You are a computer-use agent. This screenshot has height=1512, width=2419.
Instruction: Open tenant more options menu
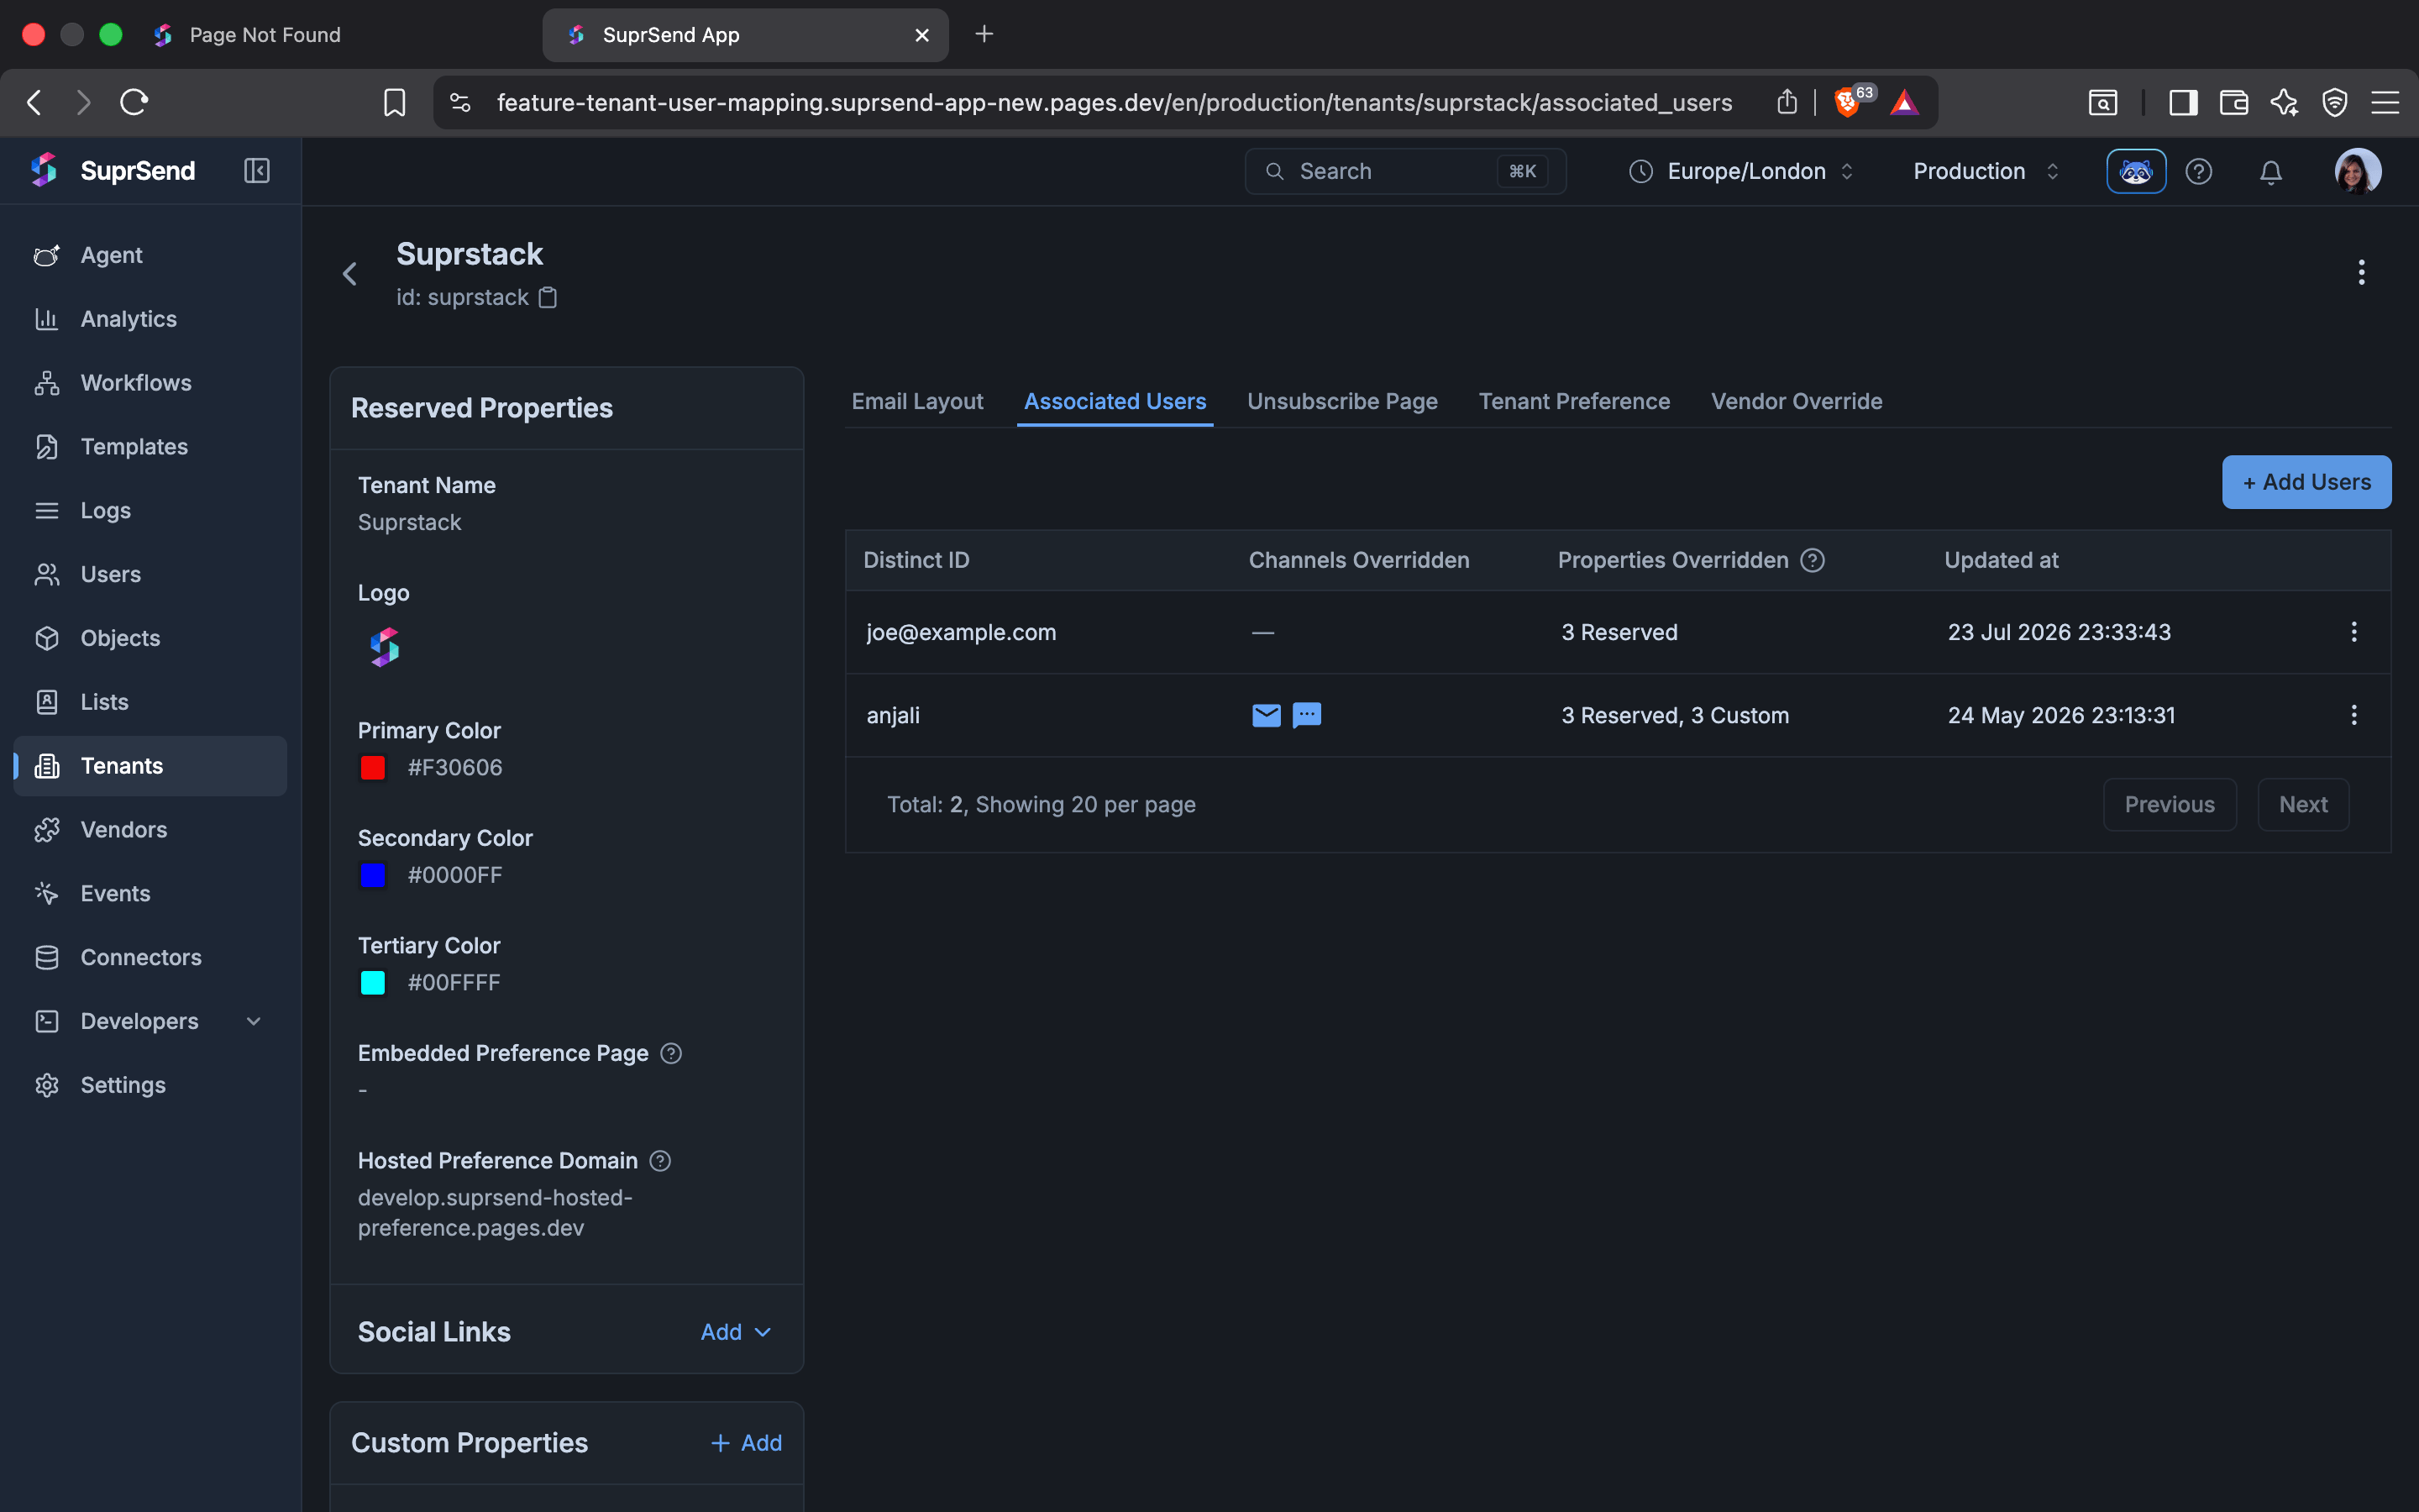tap(2362, 272)
